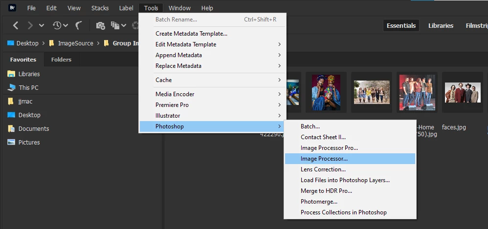Image resolution: width=488 pixels, height=229 pixels.
Task: Choose Lens Correction from the submenu
Action: pyautogui.click(x=350, y=169)
